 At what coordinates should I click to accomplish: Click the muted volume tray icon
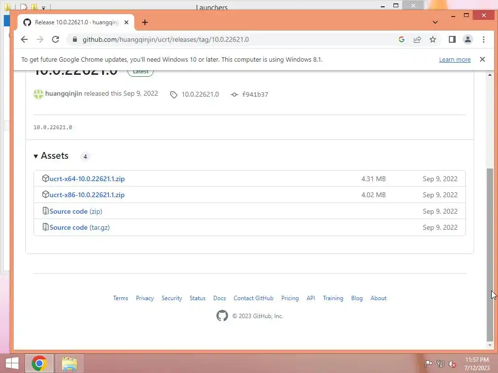click(452, 363)
